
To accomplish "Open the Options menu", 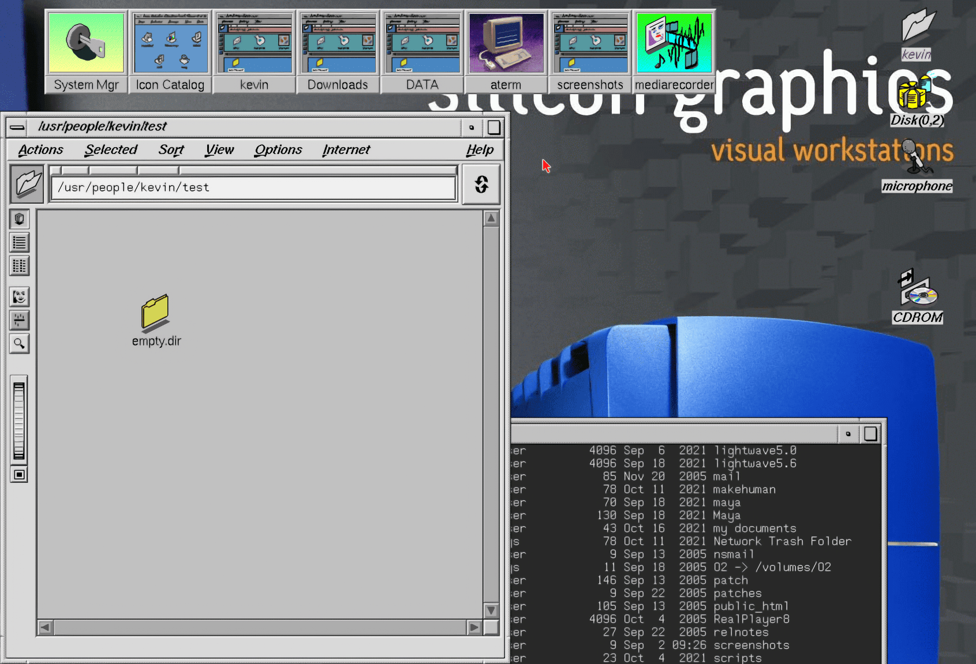I will coord(278,150).
